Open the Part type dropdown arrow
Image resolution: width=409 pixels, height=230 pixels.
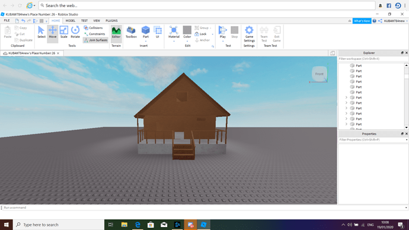click(x=146, y=41)
